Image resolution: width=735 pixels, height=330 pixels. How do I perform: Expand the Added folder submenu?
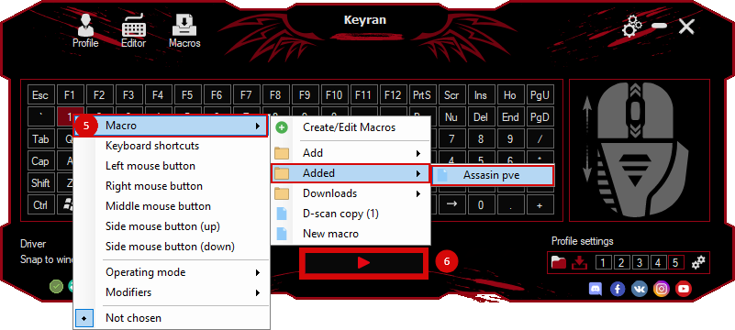pos(418,173)
